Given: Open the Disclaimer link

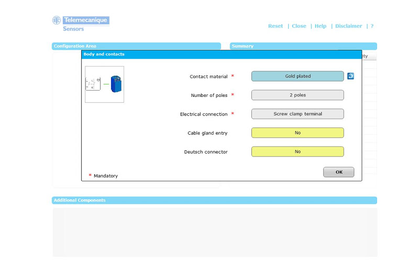Looking at the screenshot, I should 348,26.
